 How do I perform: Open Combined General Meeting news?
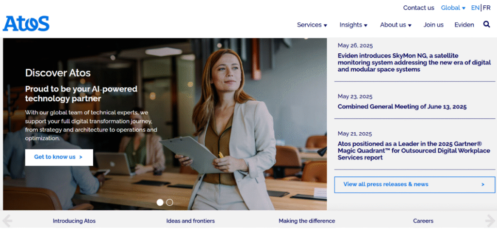point(402,107)
